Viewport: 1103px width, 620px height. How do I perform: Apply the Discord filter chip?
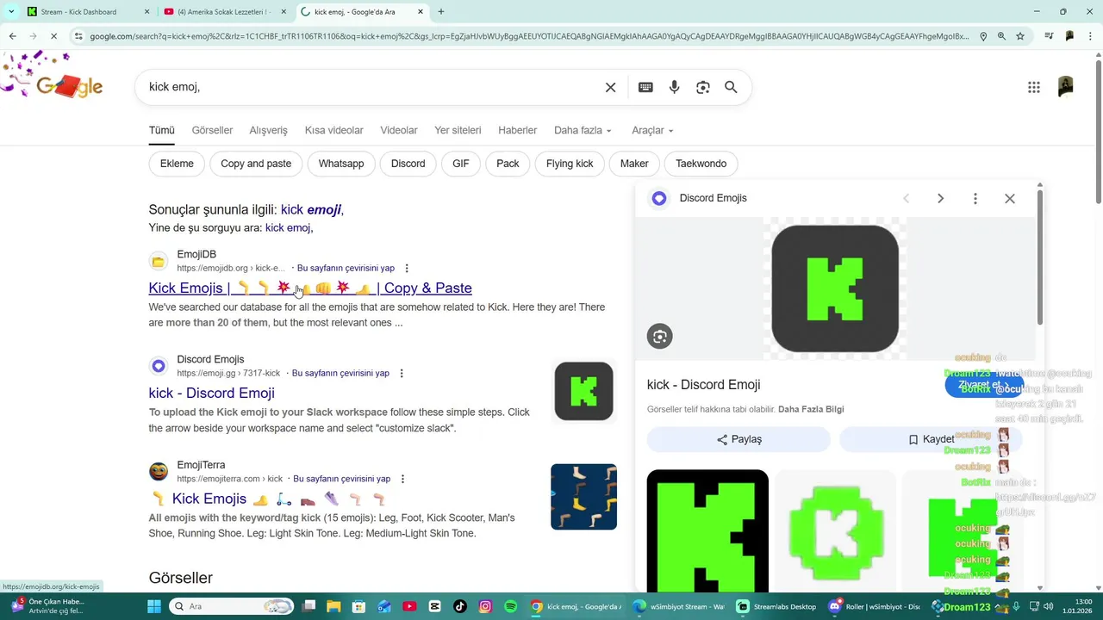(408, 164)
